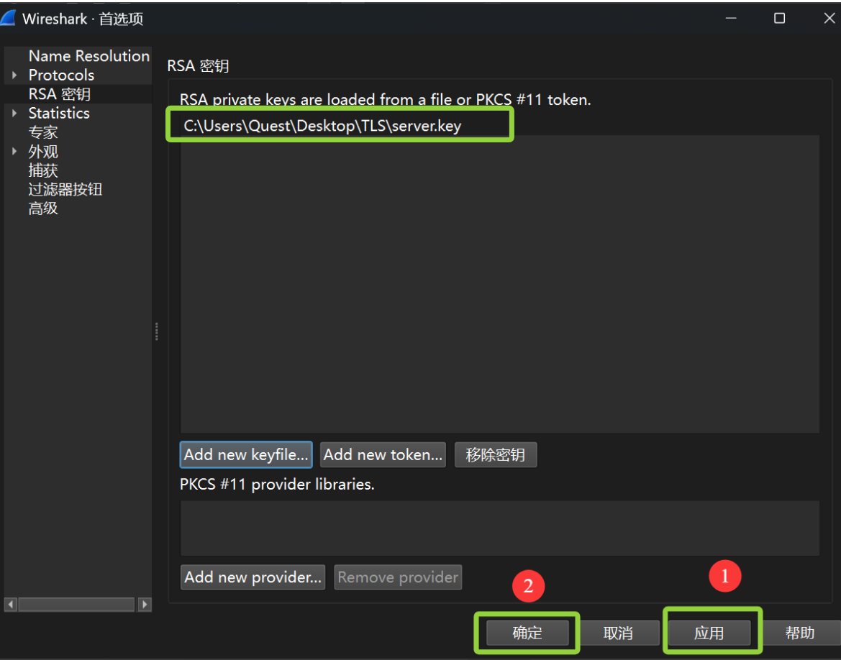841x660 pixels.
Task: Click Add new token button
Action: 383,455
